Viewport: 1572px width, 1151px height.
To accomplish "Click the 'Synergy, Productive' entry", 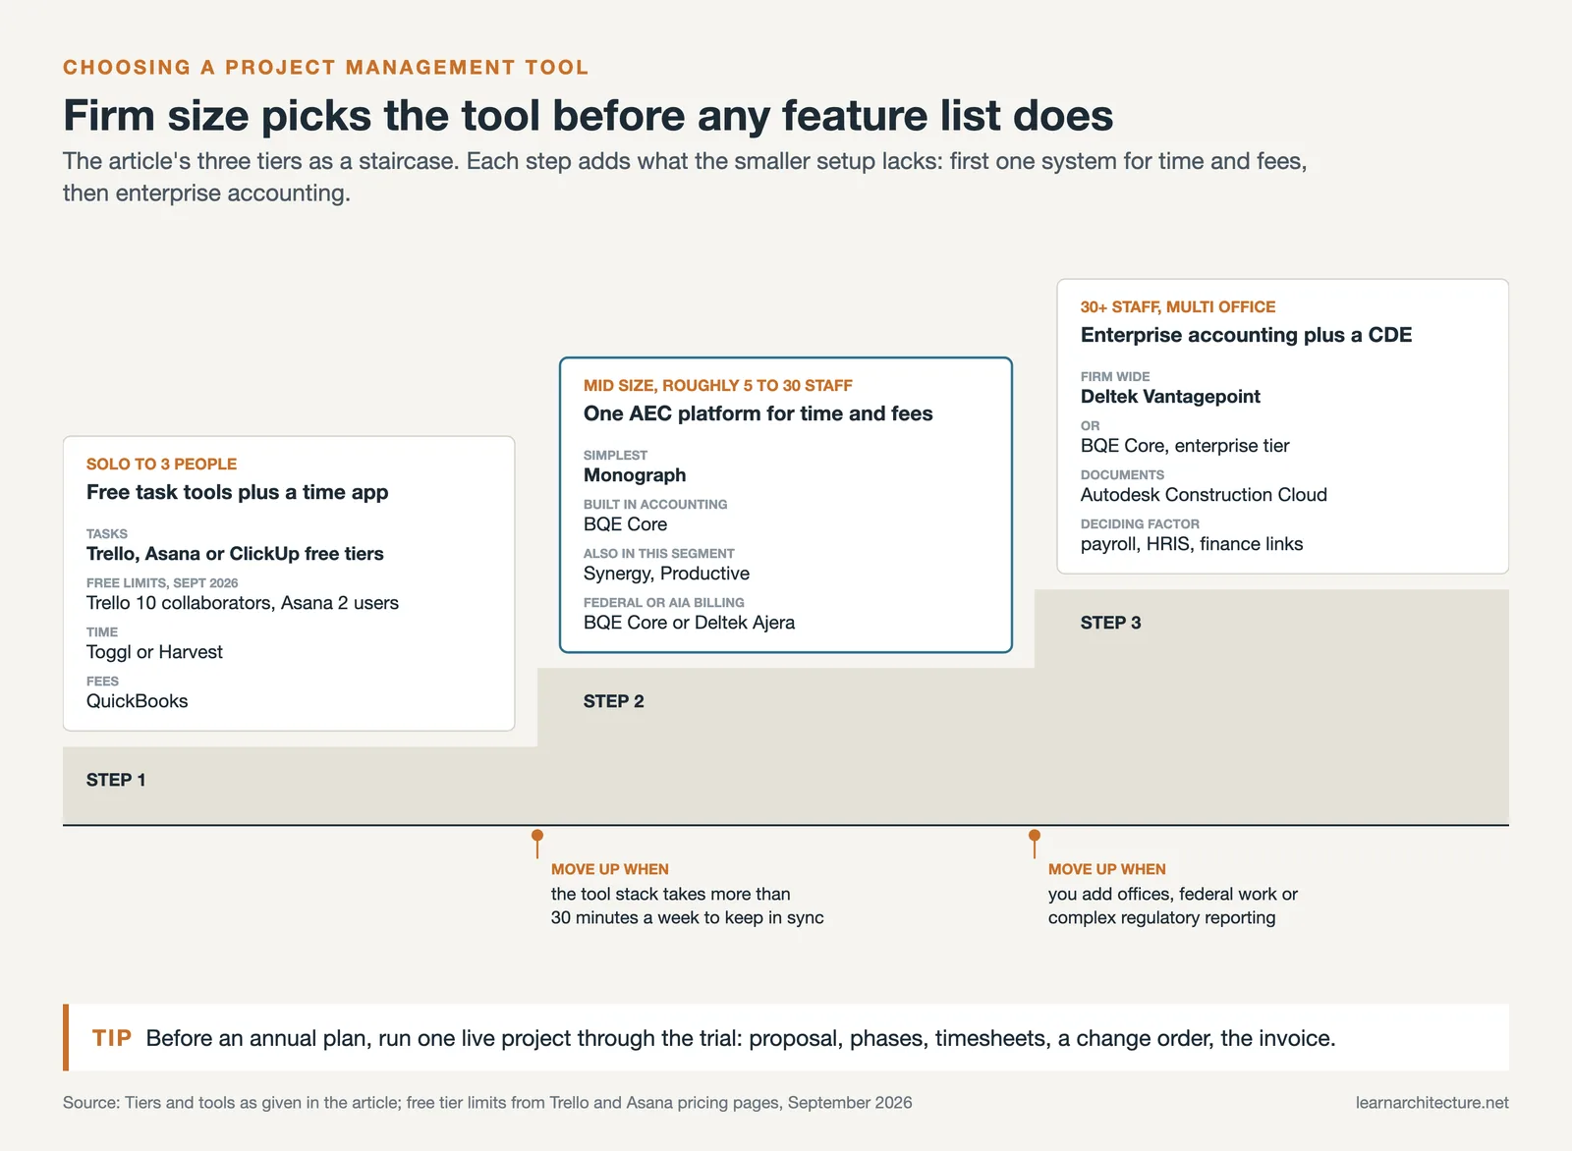I will click(666, 573).
